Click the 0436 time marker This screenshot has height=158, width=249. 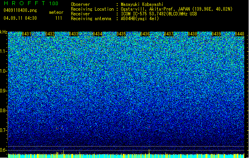click(145, 34)
